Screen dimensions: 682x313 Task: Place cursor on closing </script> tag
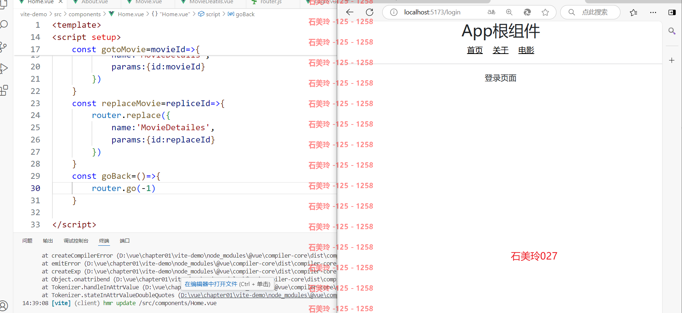click(x=74, y=224)
